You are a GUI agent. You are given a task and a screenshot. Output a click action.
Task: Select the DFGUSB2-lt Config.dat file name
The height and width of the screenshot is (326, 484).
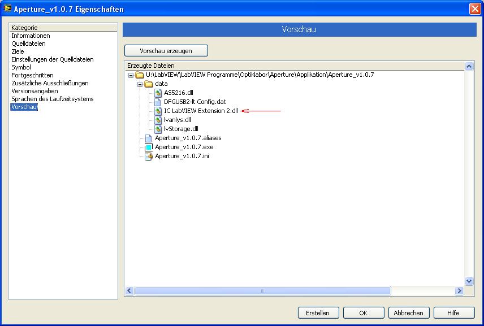pyautogui.click(x=195, y=102)
